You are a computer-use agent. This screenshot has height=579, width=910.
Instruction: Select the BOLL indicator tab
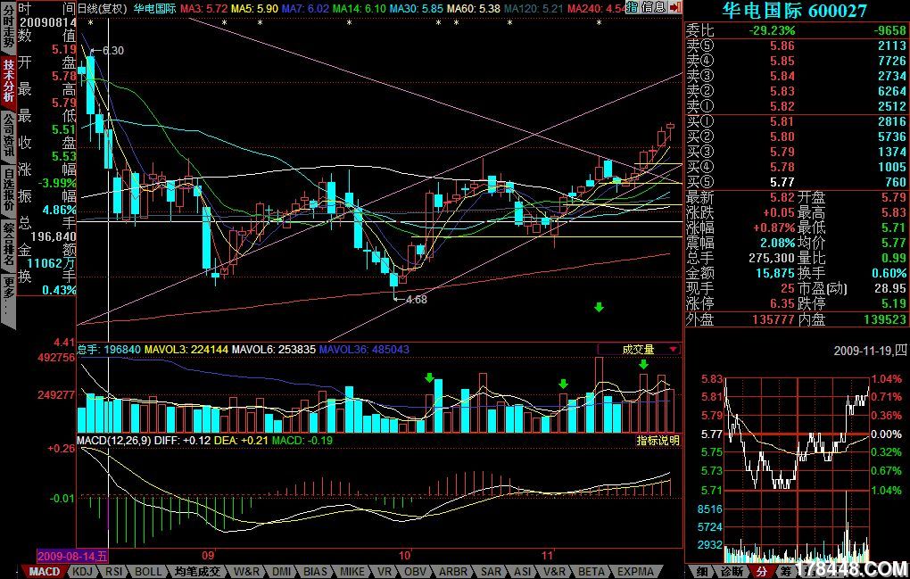tap(149, 571)
